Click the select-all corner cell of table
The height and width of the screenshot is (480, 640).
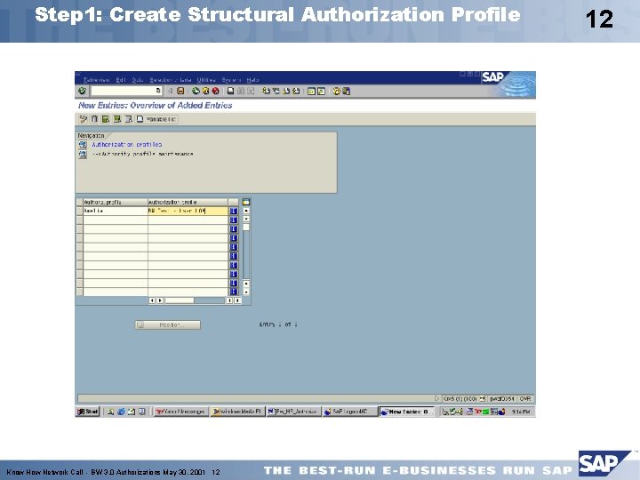click(x=80, y=202)
